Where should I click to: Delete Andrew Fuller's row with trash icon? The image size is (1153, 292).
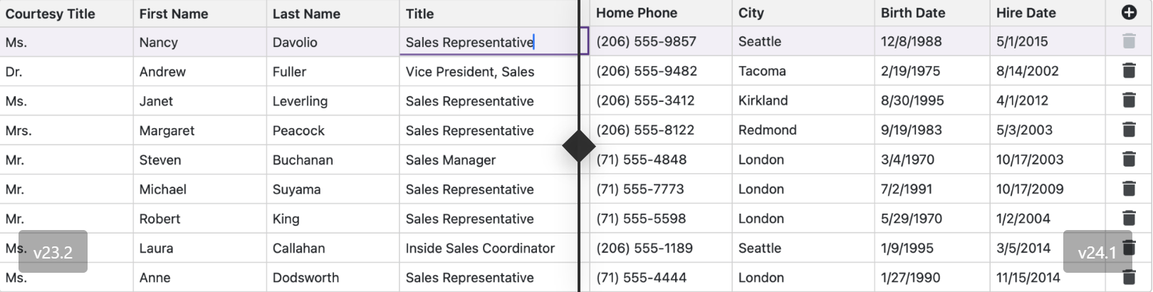1129,71
